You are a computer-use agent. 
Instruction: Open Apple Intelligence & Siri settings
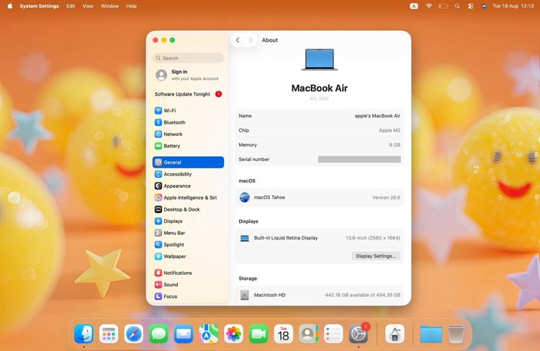click(188, 198)
